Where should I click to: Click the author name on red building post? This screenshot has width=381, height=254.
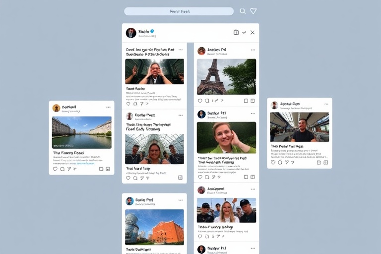point(144,199)
